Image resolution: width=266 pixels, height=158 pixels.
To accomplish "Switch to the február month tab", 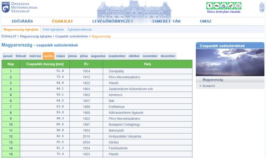I will tap(21, 56).
